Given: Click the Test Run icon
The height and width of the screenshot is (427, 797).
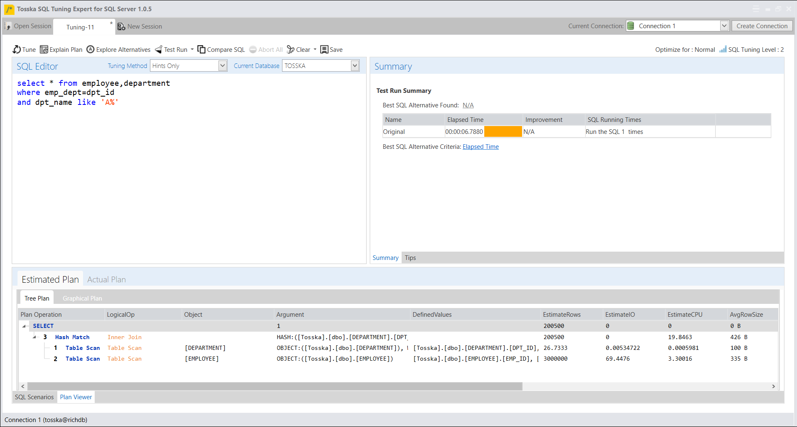Looking at the screenshot, I should [159, 49].
